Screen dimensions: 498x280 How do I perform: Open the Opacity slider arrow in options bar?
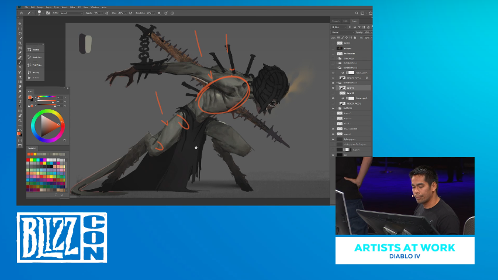click(x=102, y=13)
